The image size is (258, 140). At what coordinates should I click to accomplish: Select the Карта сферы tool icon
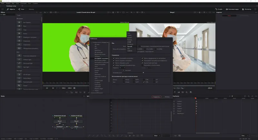[19, 78]
